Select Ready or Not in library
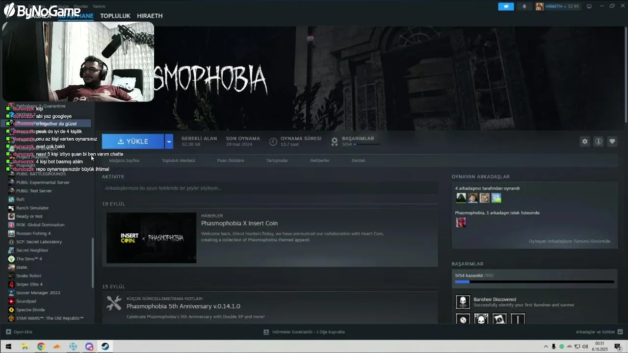This screenshot has width=628, height=353. click(29, 216)
